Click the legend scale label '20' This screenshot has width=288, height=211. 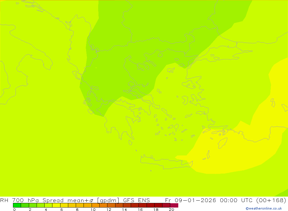click(172, 210)
